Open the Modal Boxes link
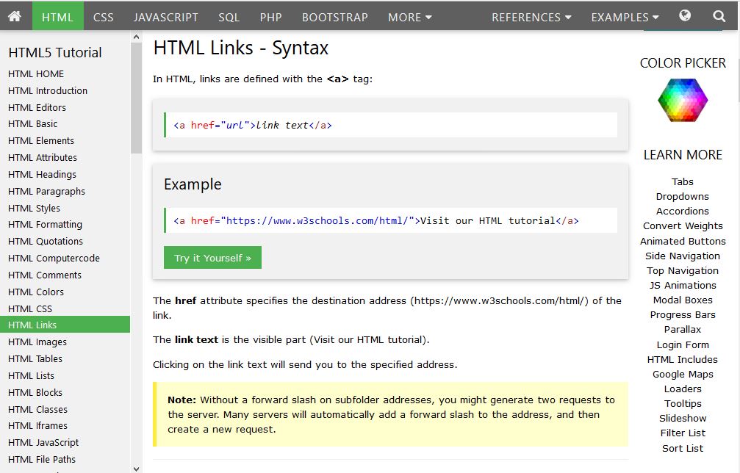This screenshot has width=740, height=473. click(x=683, y=300)
